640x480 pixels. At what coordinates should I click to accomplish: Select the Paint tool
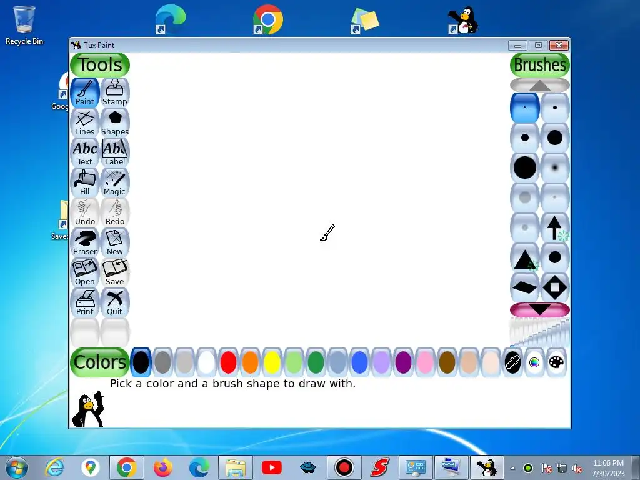[85, 92]
